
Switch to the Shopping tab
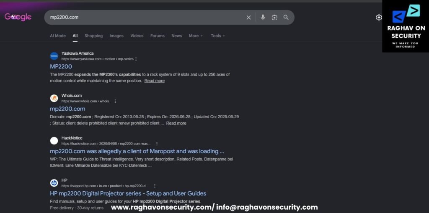click(x=93, y=36)
